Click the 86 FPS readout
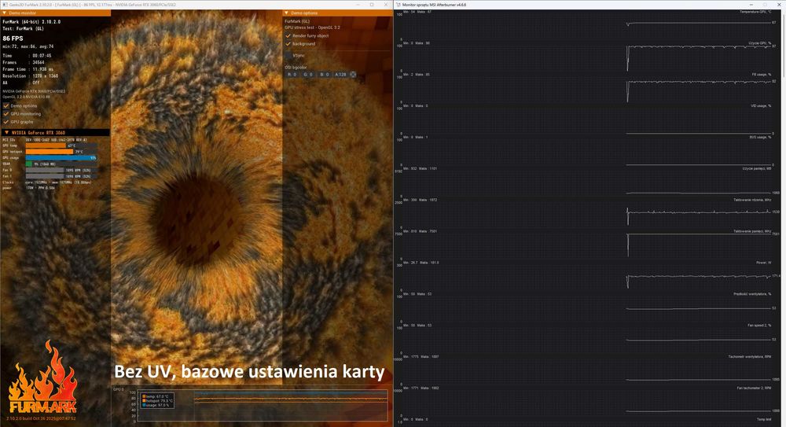The height and width of the screenshot is (427, 786). point(13,38)
